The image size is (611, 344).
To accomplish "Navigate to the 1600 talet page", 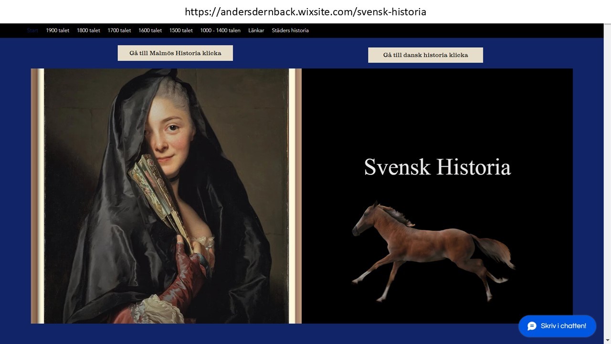I will (150, 31).
